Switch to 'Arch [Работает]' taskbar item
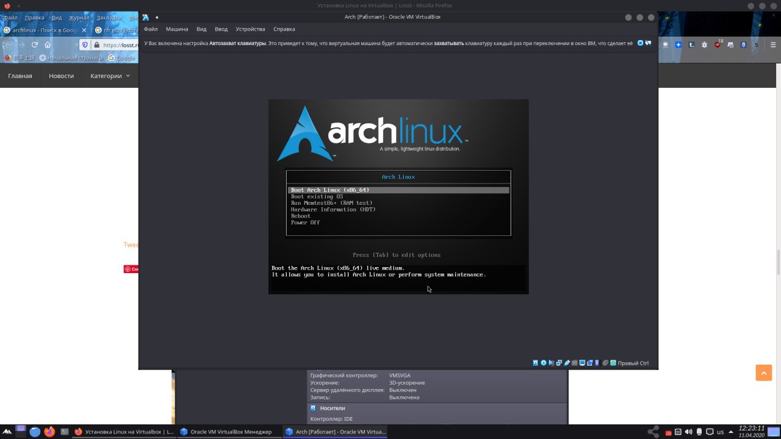 [334, 432]
